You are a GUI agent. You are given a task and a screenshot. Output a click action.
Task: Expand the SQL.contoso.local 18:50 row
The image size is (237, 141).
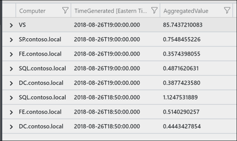coord(11,97)
